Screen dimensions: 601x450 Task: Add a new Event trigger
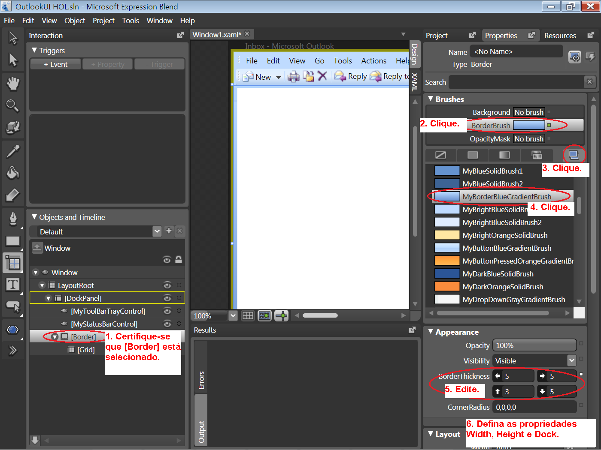pos(55,64)
